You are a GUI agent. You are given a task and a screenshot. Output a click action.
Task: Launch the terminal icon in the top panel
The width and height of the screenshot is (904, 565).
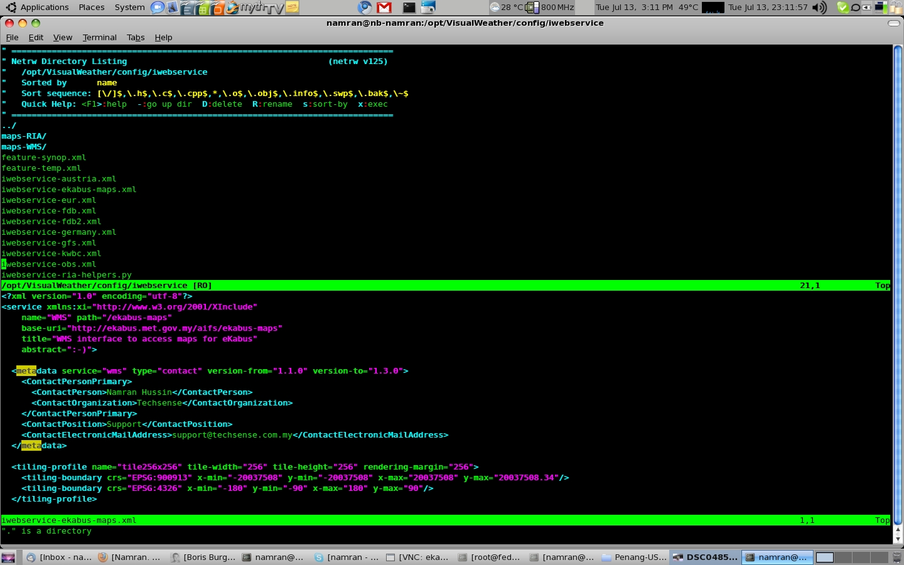(409, 8)
